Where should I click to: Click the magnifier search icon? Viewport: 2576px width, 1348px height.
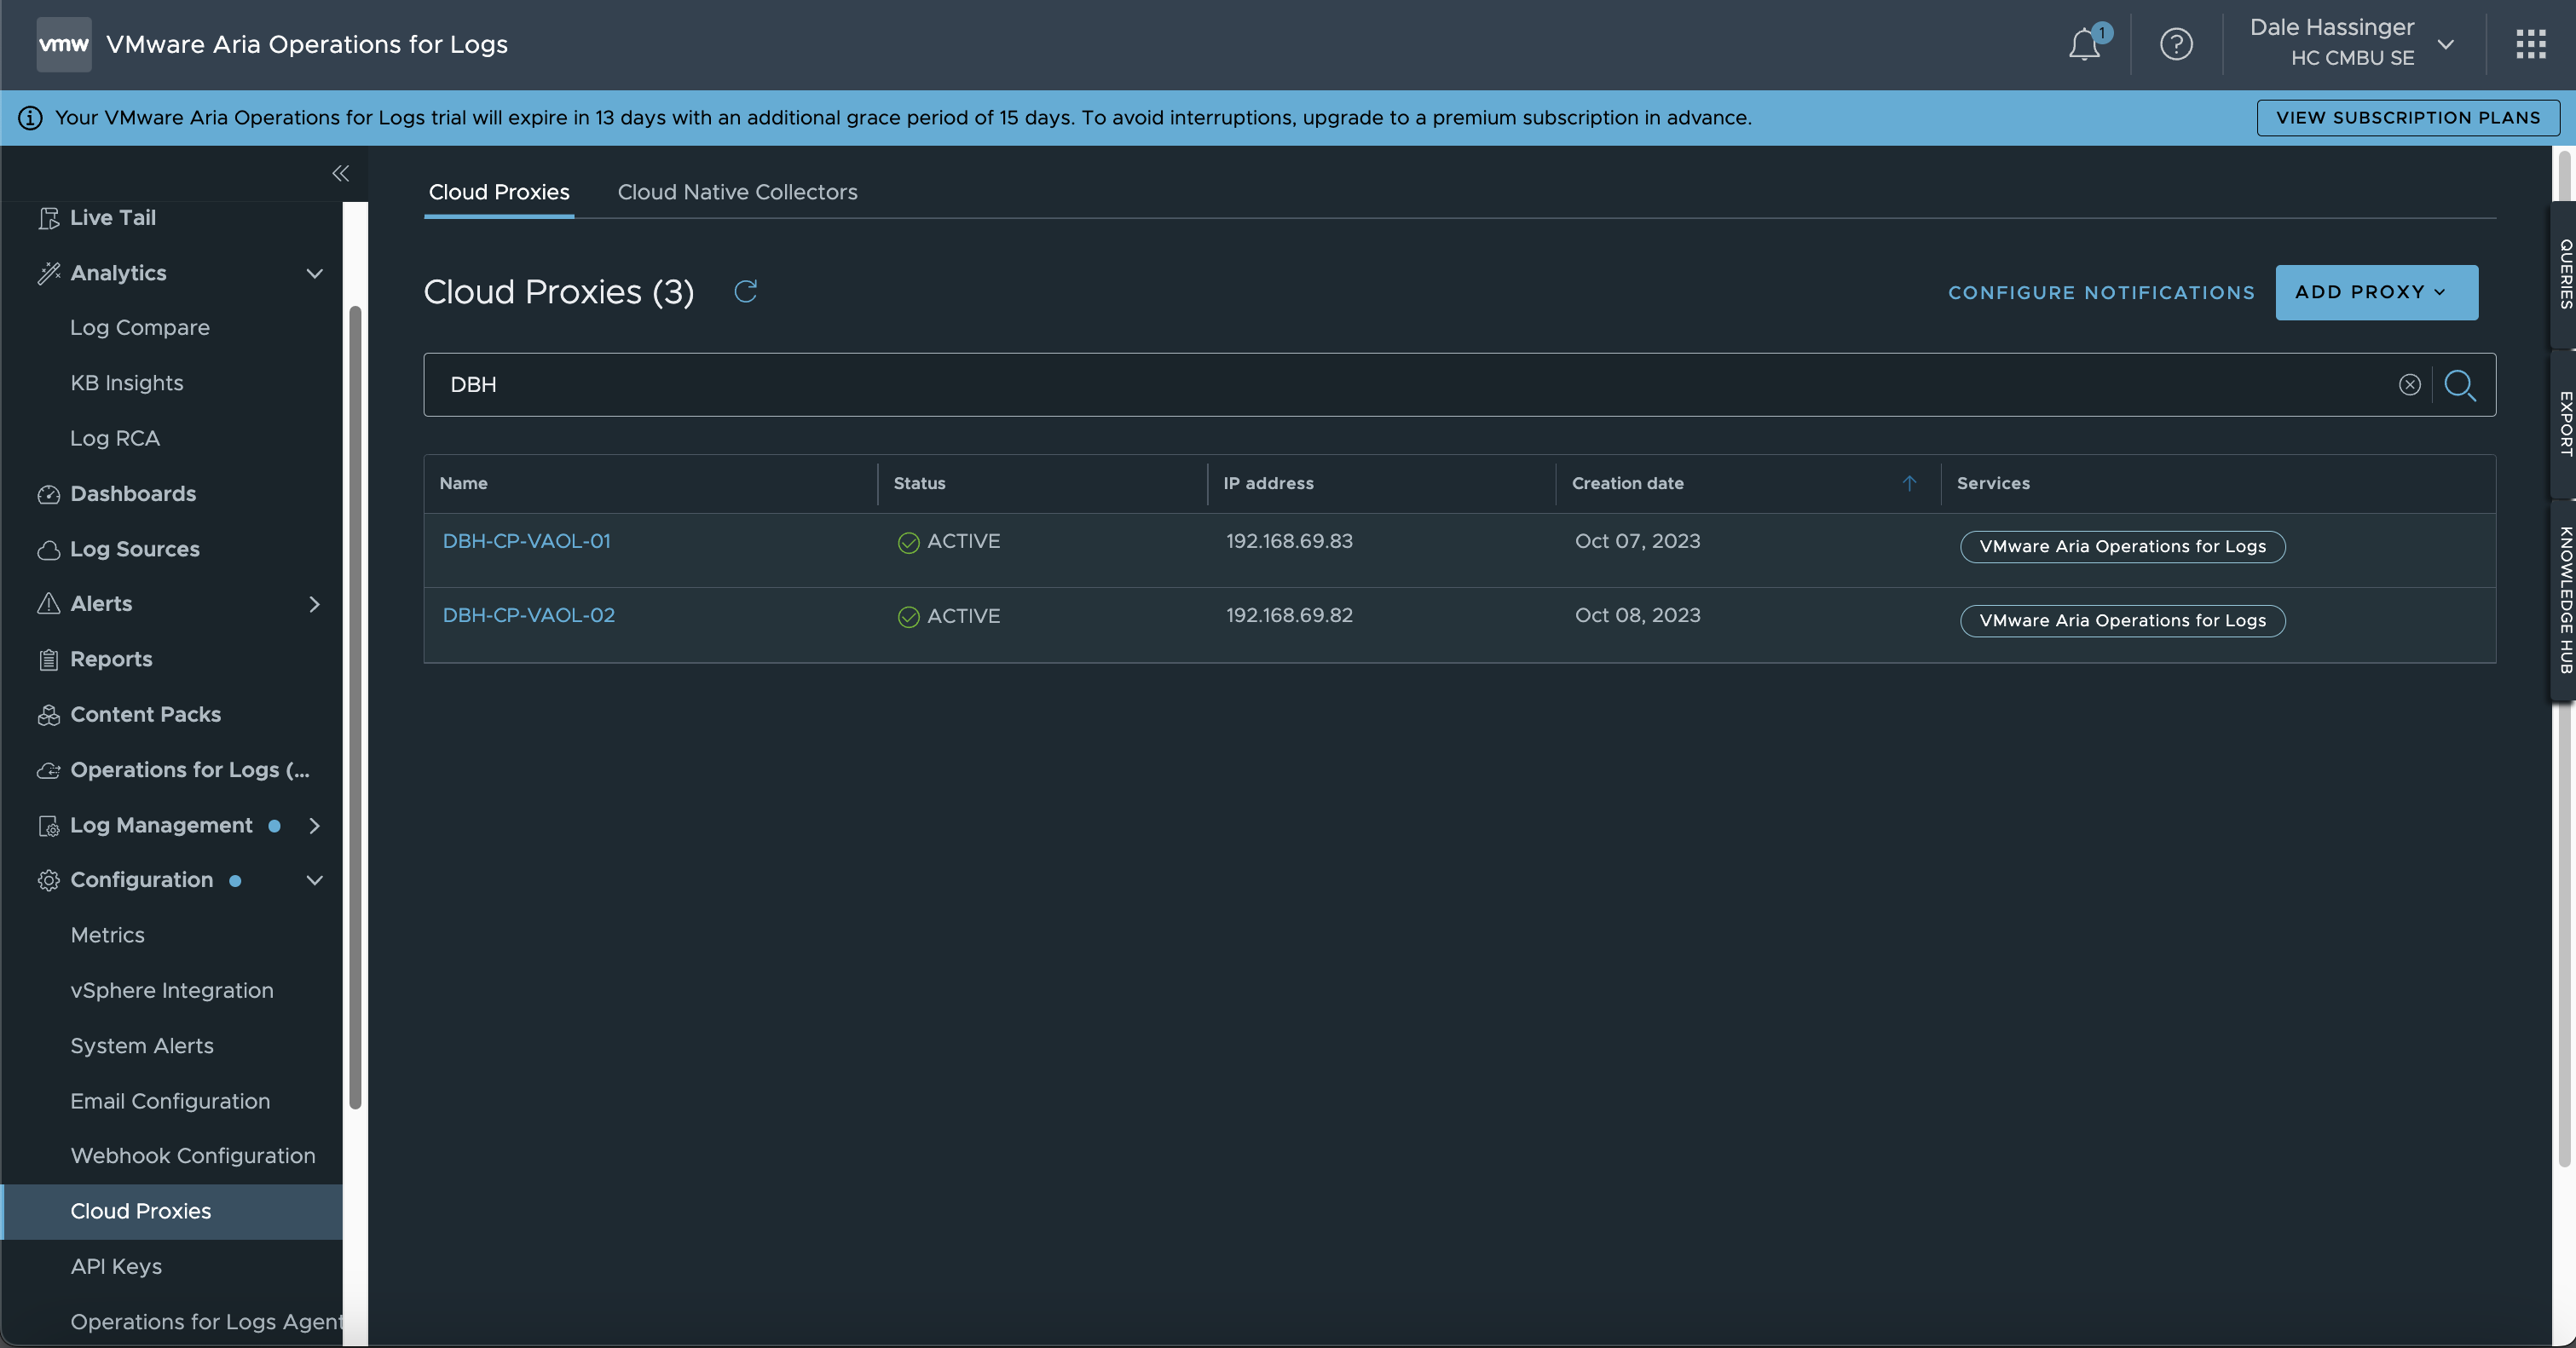[2460, 384]
